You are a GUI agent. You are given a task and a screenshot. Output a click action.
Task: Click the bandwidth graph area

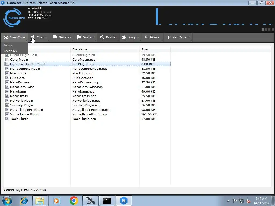point(214,17)
